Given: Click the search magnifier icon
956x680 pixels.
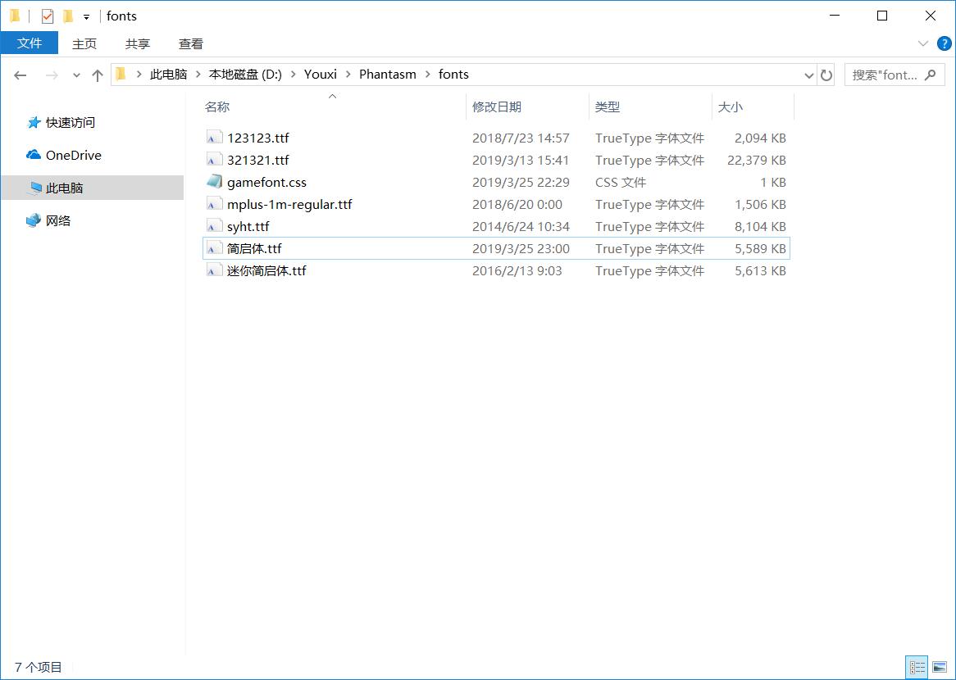Looking at the screenshot, I should click(x=931, y=75).
